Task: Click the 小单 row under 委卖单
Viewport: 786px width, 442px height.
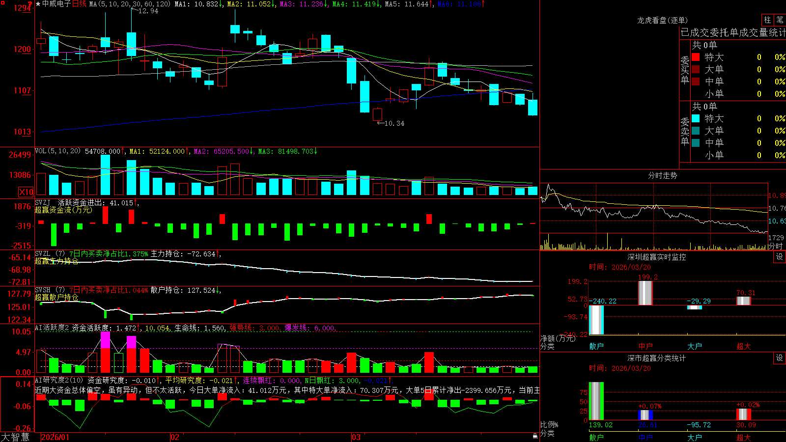Action: tap(738, 155)
